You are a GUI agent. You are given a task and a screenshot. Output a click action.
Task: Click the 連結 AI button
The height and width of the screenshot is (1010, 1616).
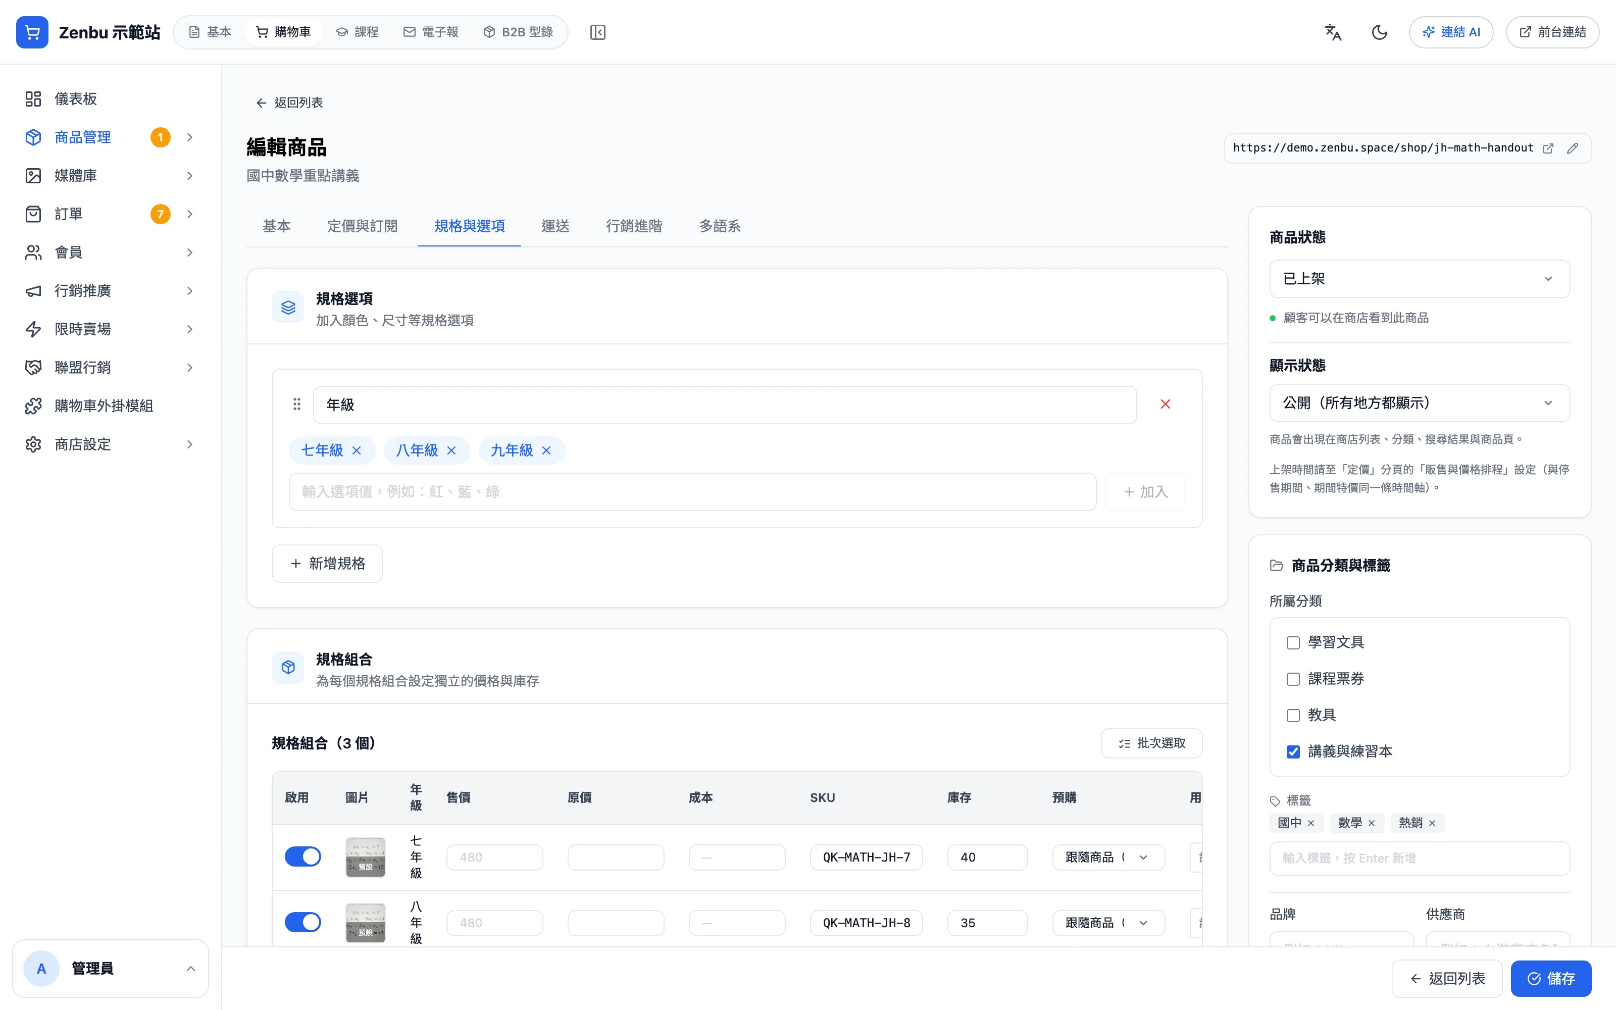tap(1451, 32)
